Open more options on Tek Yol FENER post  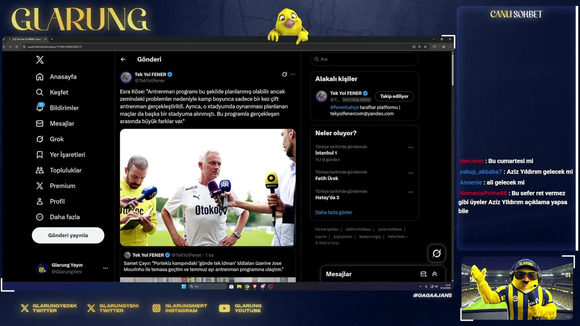293,74
